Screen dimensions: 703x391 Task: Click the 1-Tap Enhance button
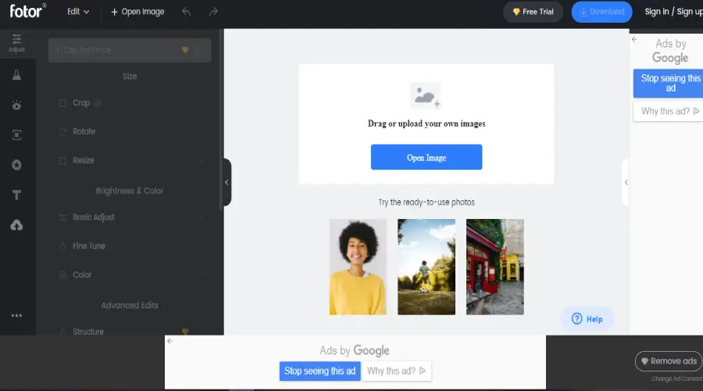130,50
